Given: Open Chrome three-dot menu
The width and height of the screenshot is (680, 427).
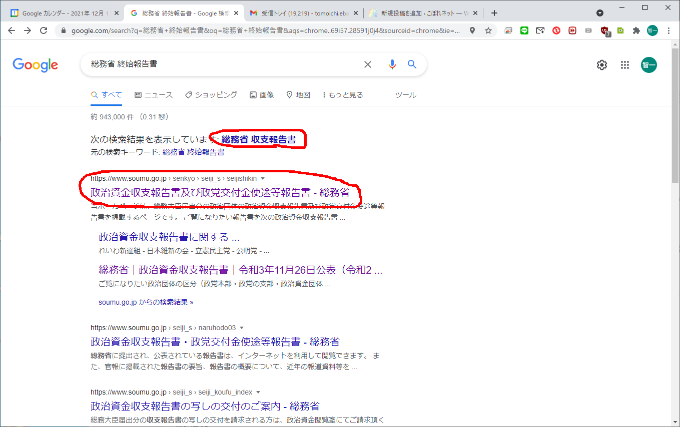Looking at the screenshot, I should coord(669,30).
